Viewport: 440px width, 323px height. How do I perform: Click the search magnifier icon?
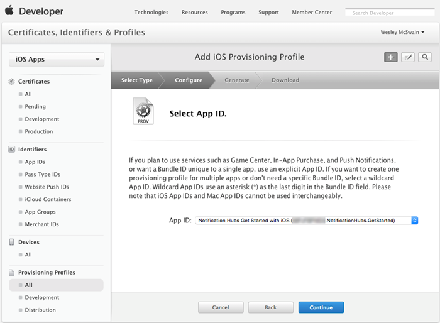(425, 57)
